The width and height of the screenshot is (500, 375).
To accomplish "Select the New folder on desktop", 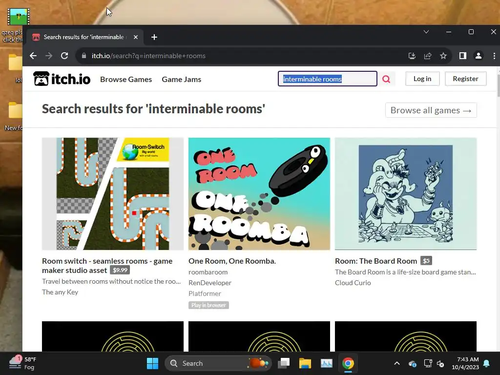I will [13, 116].
